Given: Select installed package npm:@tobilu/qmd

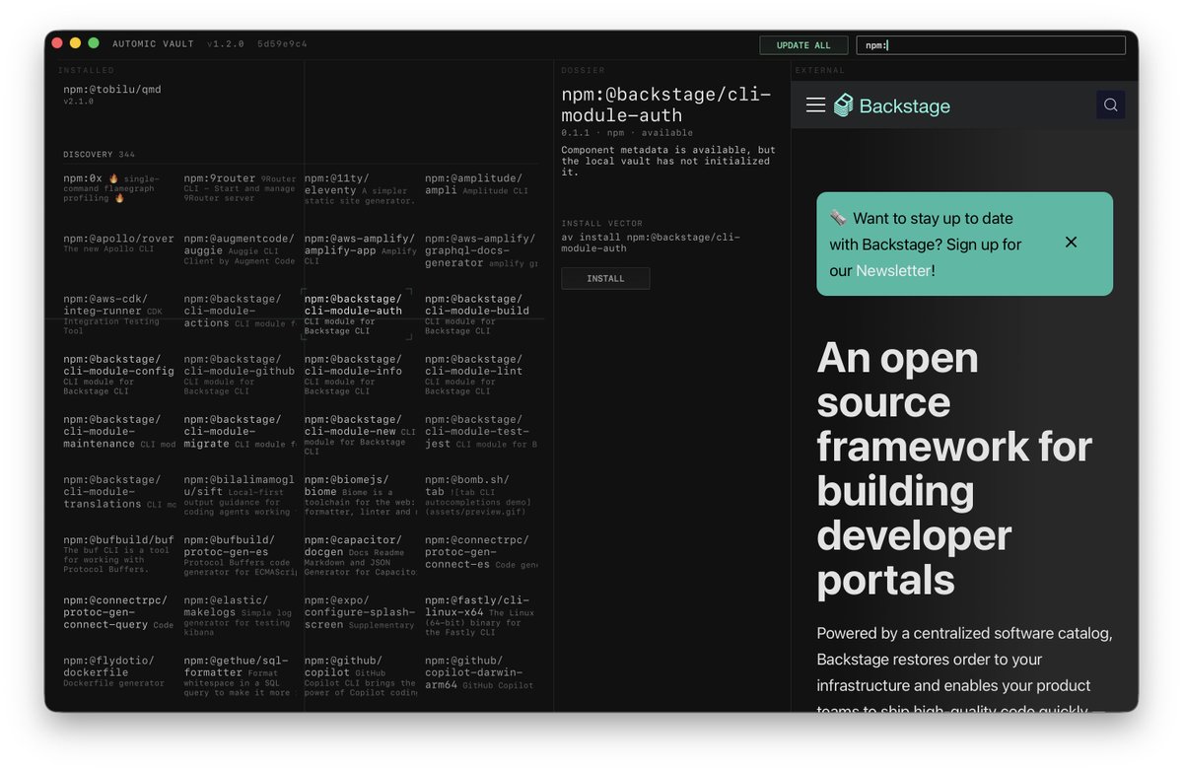Looking at the screenshot, I should tap(112, 95).
